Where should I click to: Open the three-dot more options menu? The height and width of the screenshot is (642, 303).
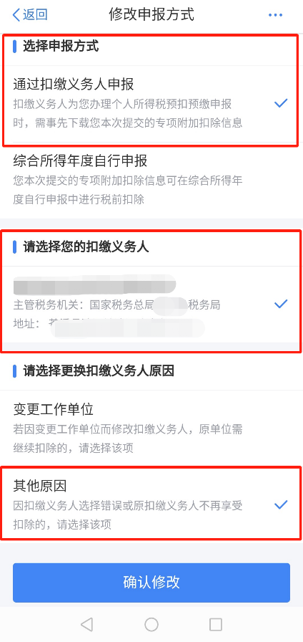(x=275, y=16)
